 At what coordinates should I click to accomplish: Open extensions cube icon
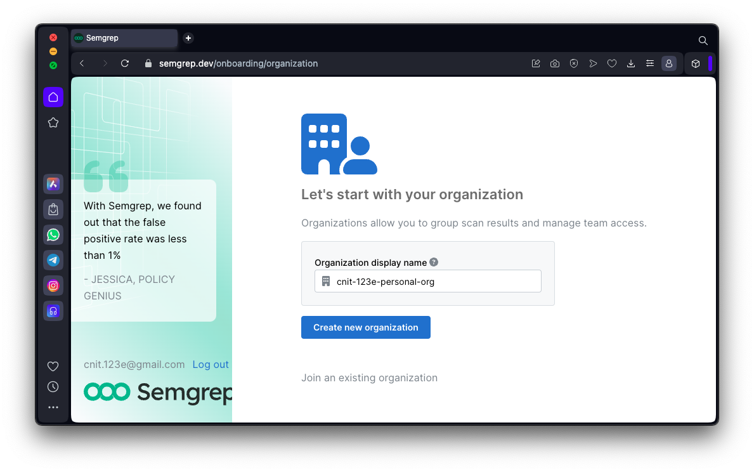[695, 63]
